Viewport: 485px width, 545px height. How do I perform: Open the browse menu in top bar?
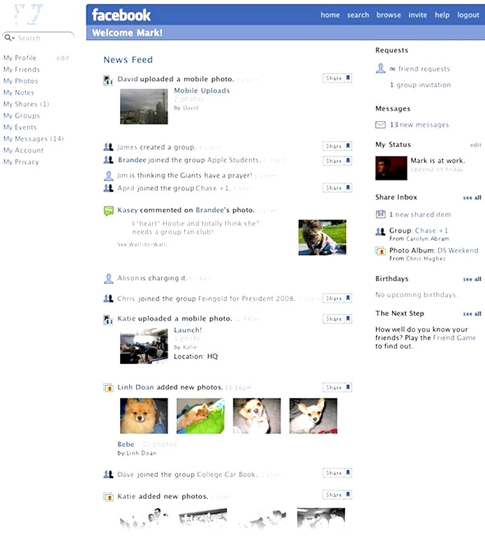[x=389, y=15]
